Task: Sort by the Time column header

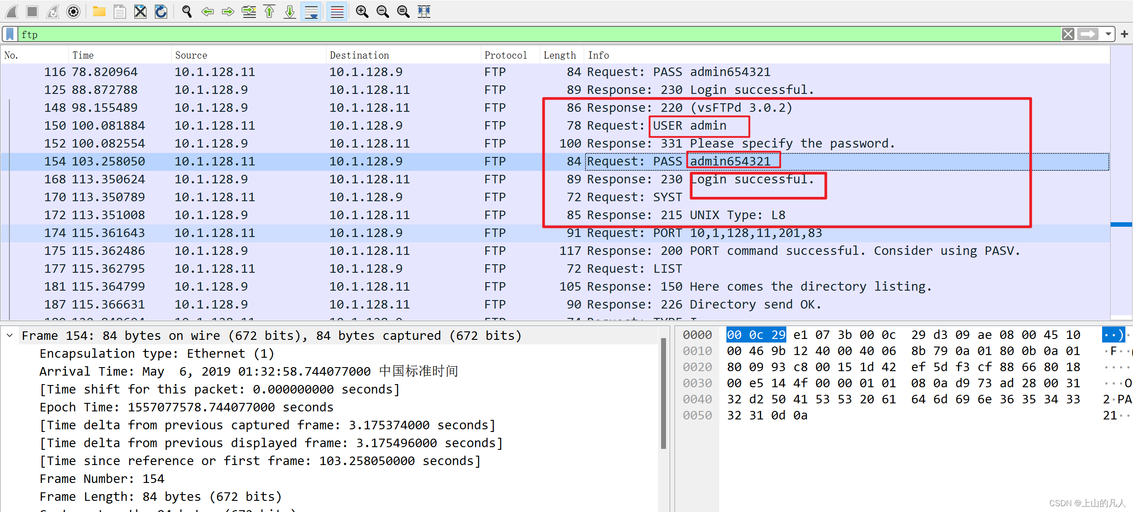Action: pos(120,55)
